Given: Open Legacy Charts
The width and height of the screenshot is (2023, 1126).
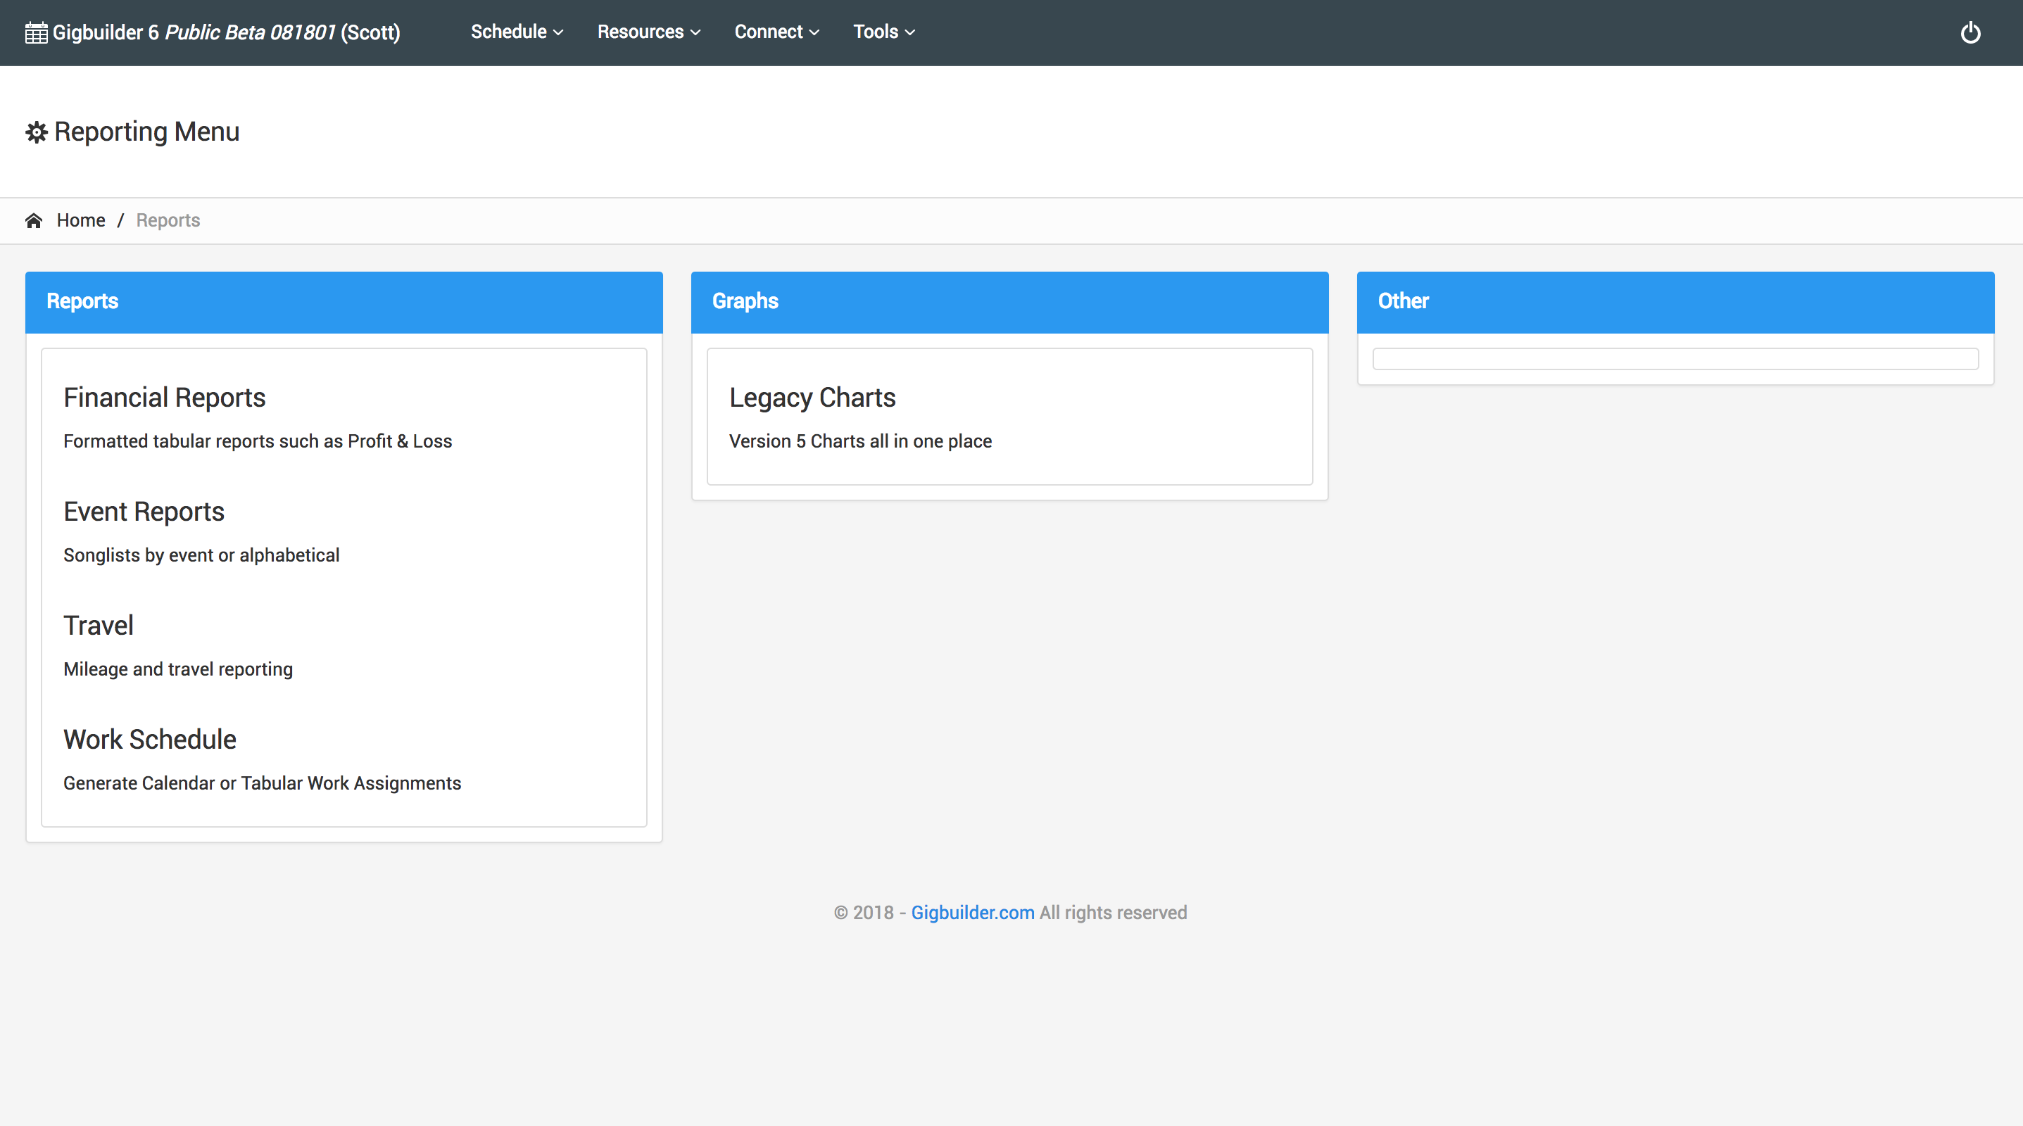Looking at the screenshot, I should click(x=812, y=398).
